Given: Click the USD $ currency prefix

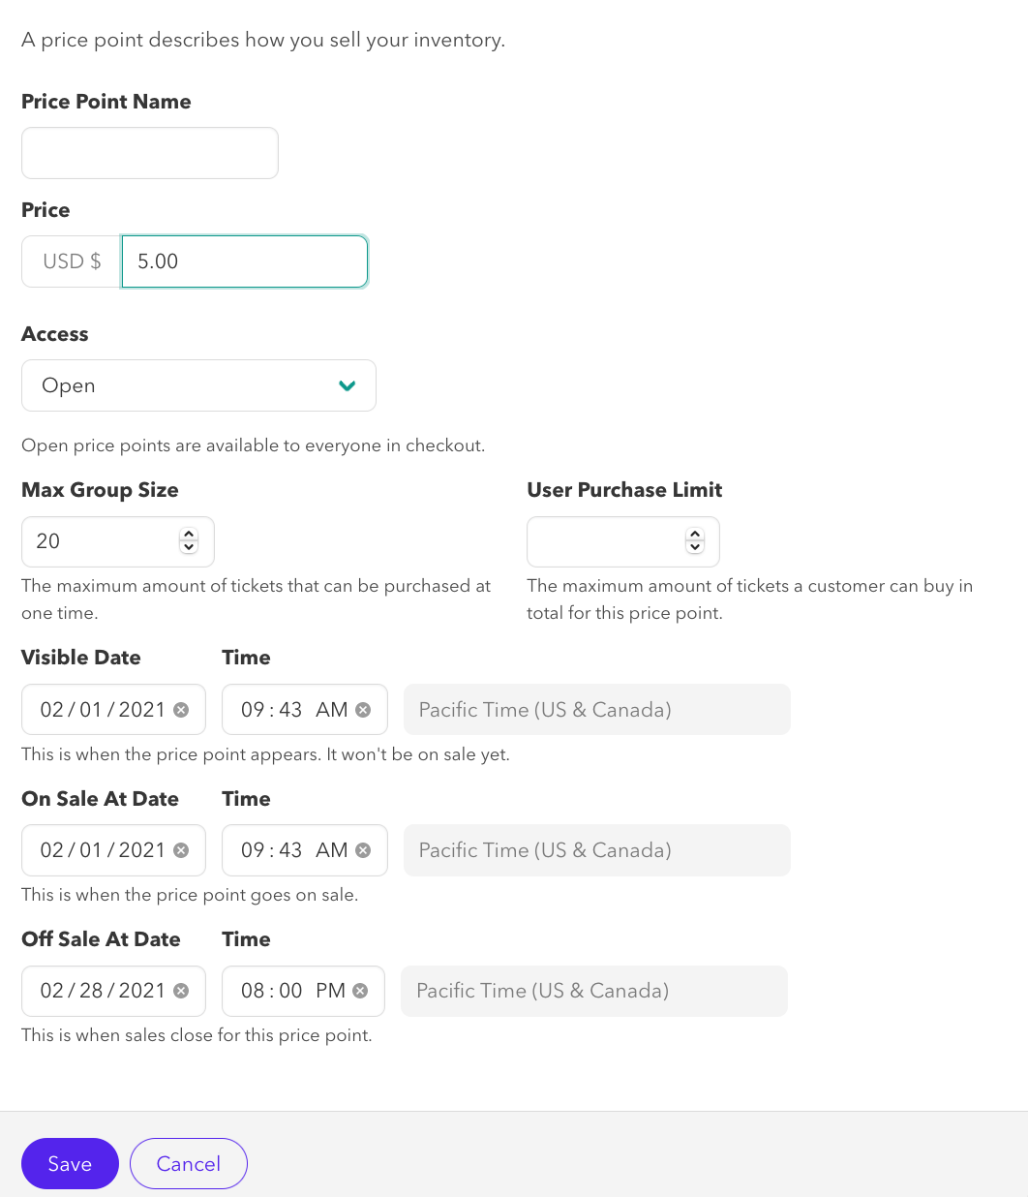Looking at the screenshot, I should click(72, 261).
